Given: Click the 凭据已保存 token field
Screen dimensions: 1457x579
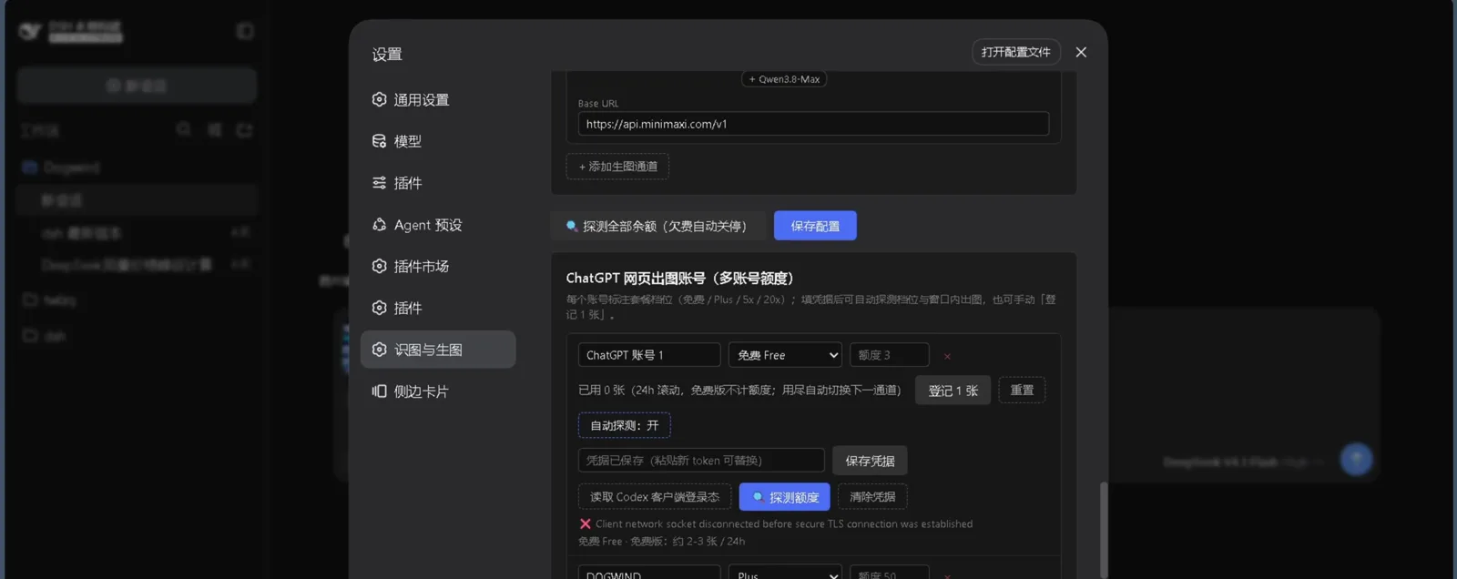Looking at the screenshot, I should point(701,461).
